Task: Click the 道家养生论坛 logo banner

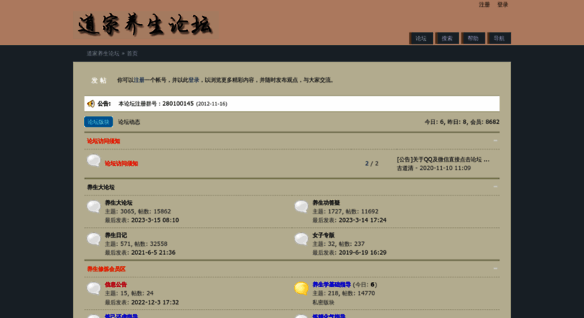Action: point(145,25)
